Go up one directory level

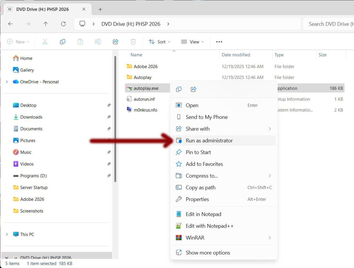pyautogui.click(x=46, y=24)
